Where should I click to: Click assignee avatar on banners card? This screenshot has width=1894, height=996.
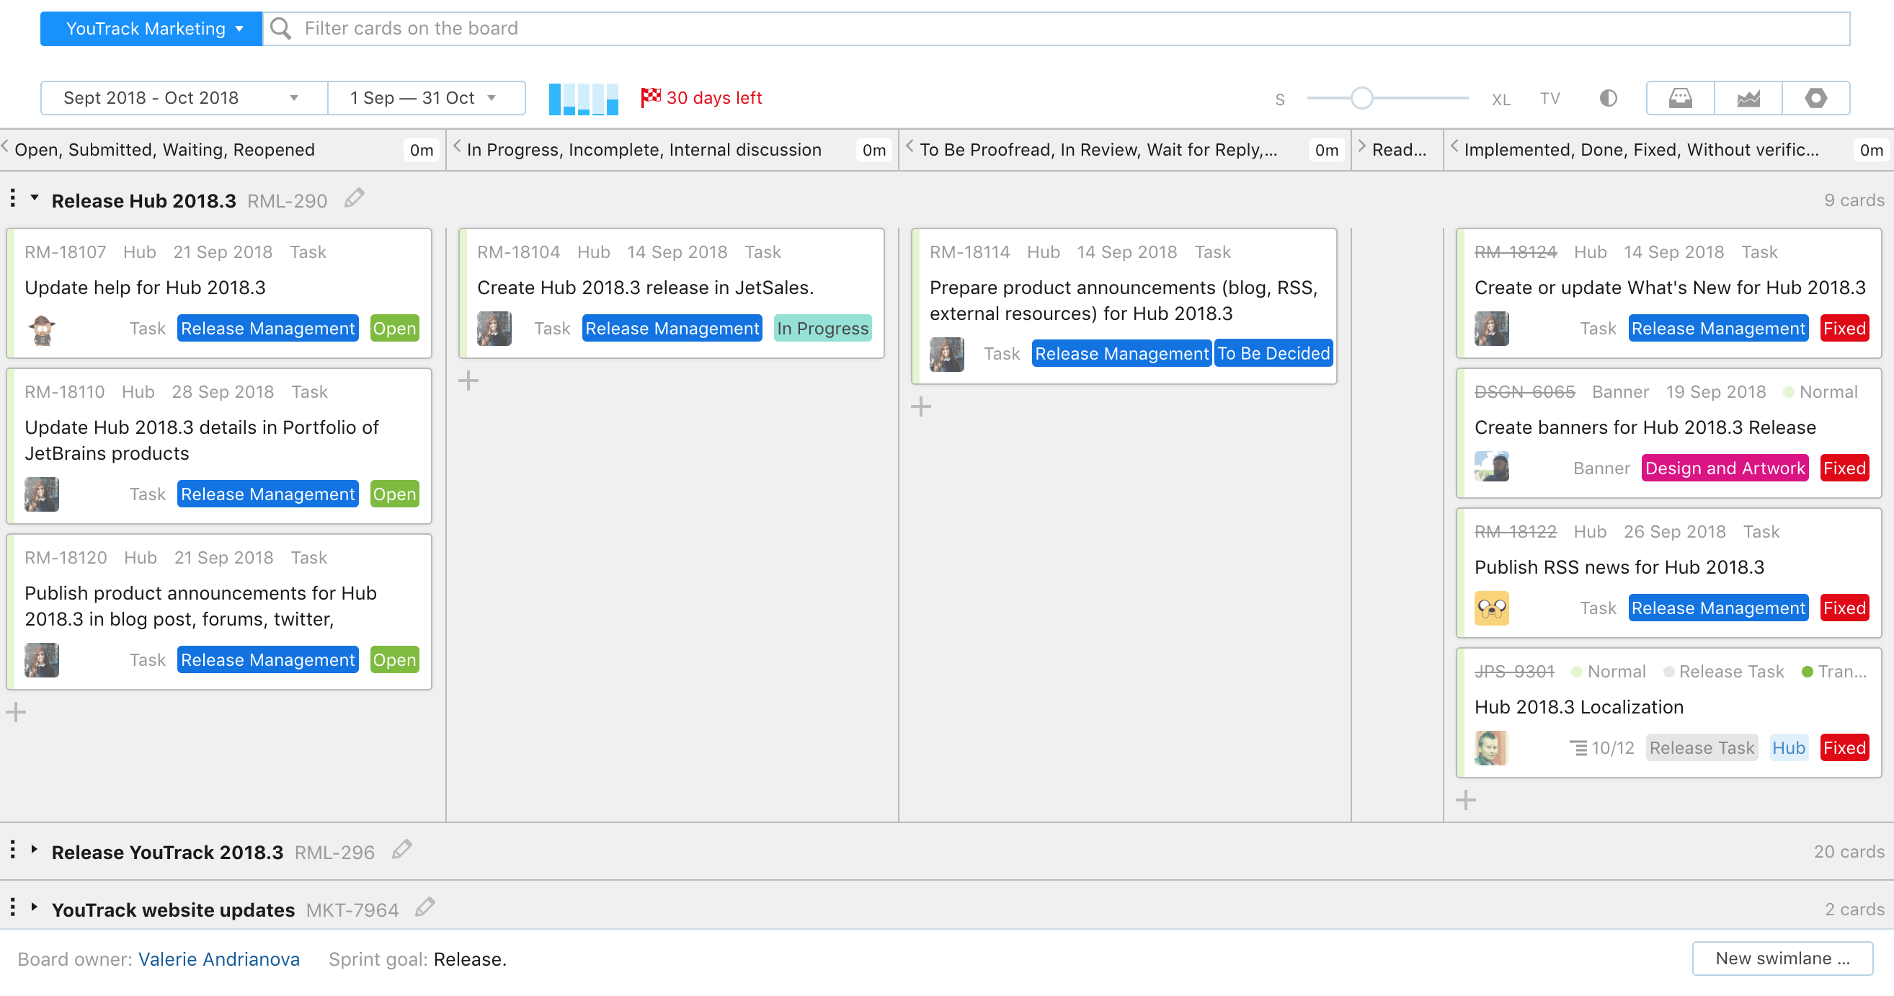pos(1492,467)
